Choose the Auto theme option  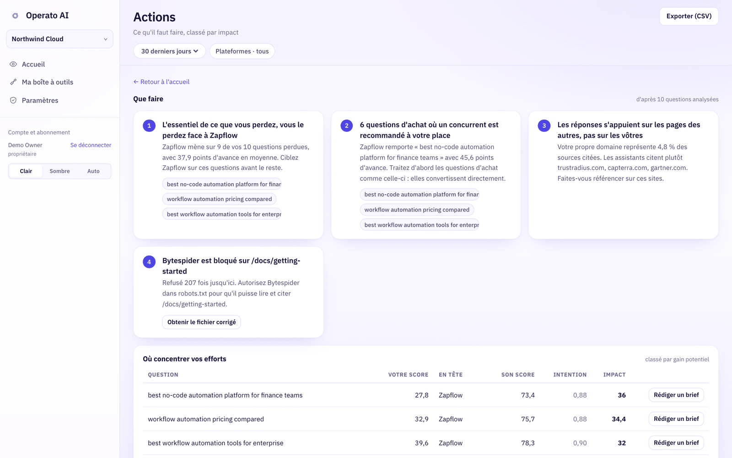[93, 171]
